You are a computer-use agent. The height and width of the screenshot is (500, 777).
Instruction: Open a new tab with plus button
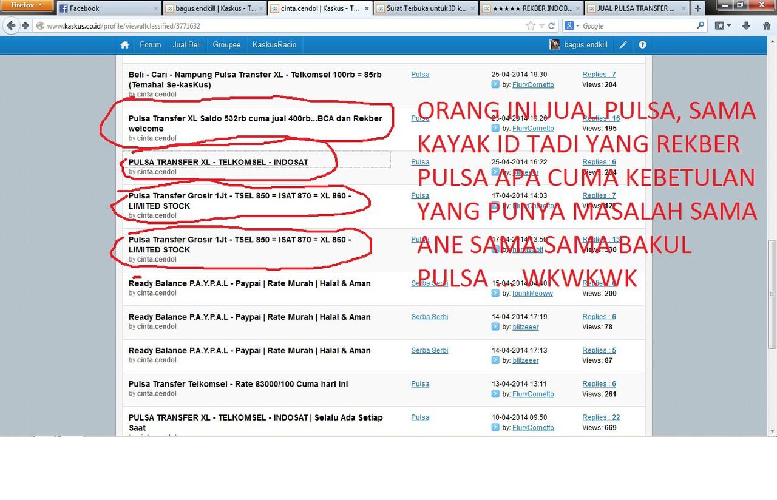[697, 8]
